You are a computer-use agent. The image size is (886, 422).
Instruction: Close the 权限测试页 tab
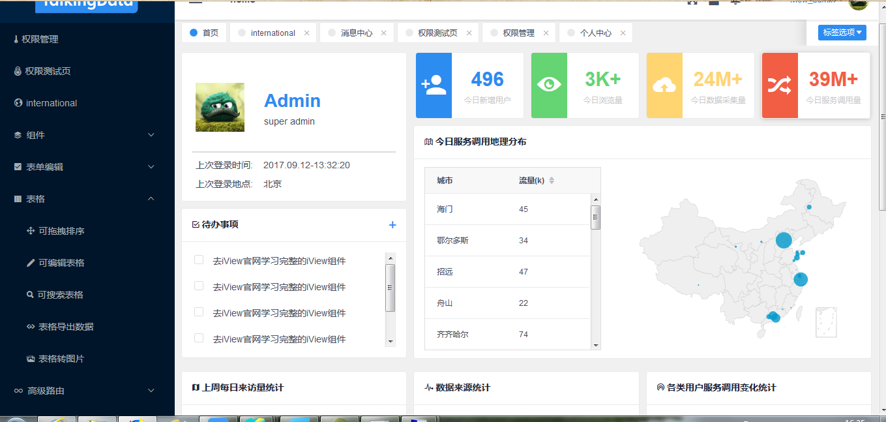469,33
